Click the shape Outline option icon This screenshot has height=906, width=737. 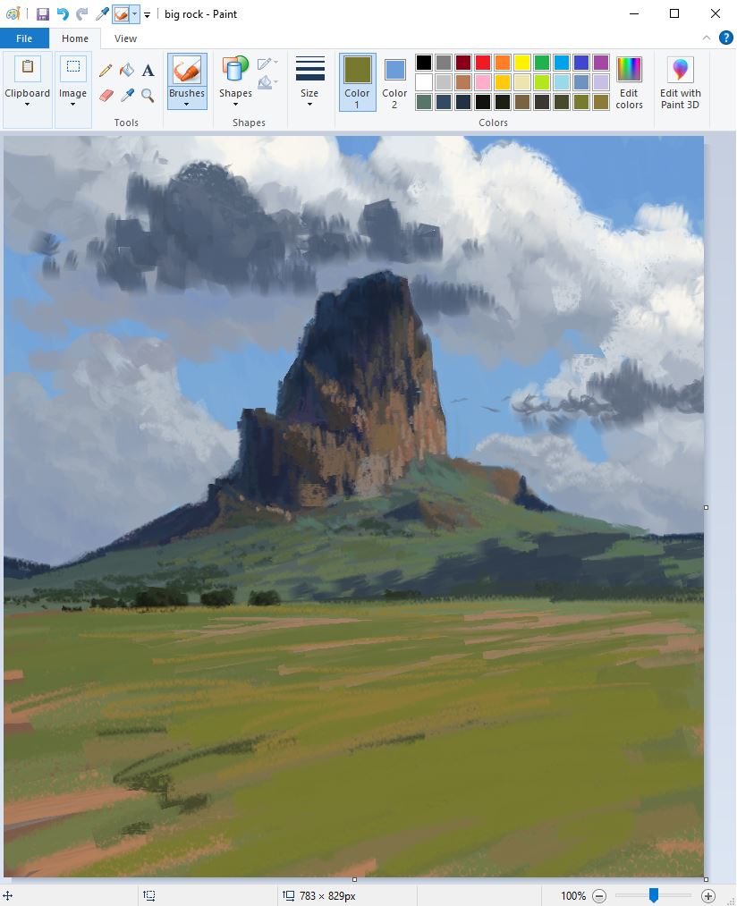[266, 64]
